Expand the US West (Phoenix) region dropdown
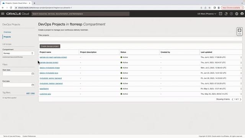This screenshot has height=138, width=245. [x=207, y=14]
